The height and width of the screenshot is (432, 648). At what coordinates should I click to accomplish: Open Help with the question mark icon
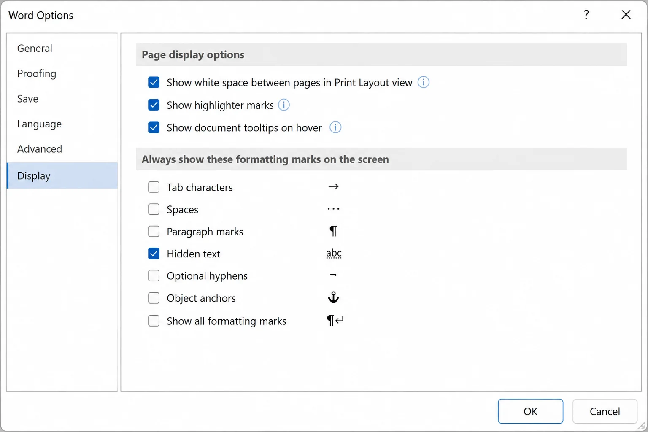click(586, 15)
